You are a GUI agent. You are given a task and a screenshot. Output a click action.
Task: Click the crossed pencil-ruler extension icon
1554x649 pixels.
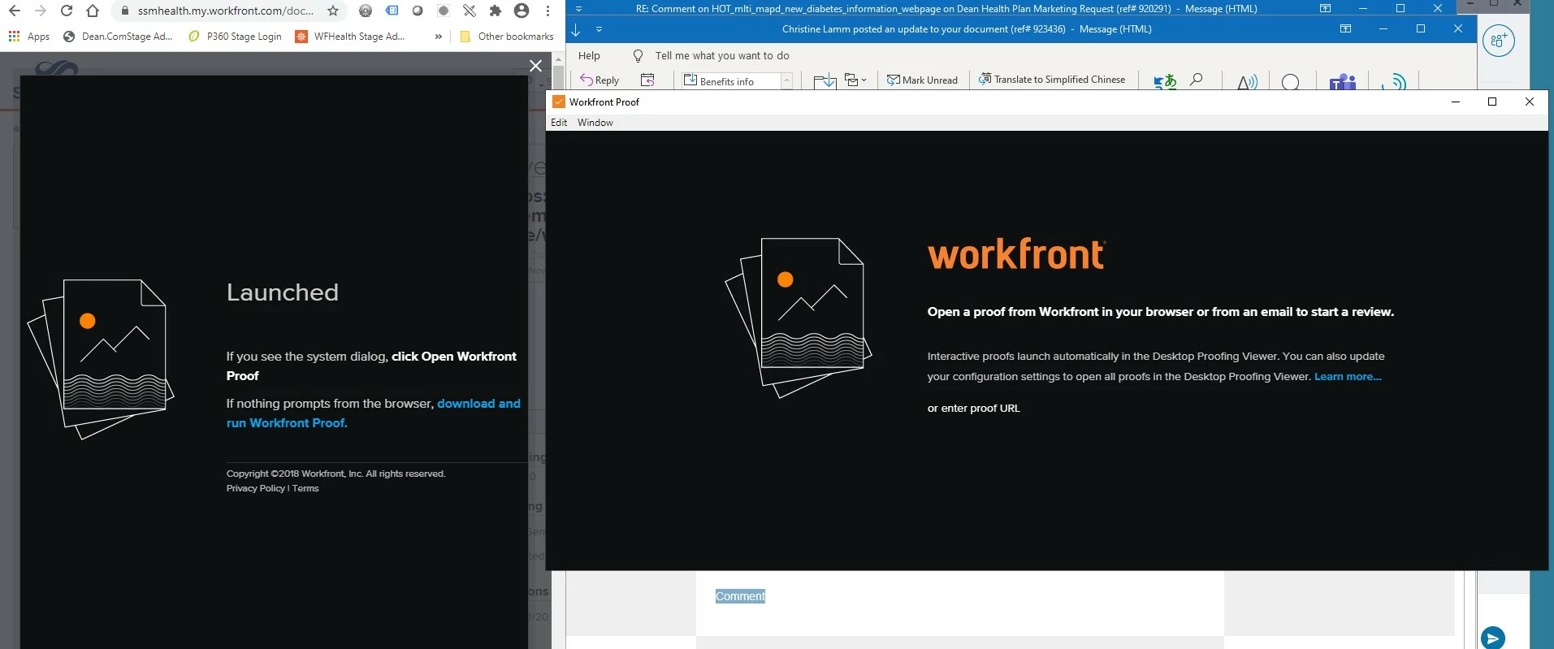[470, 11]
